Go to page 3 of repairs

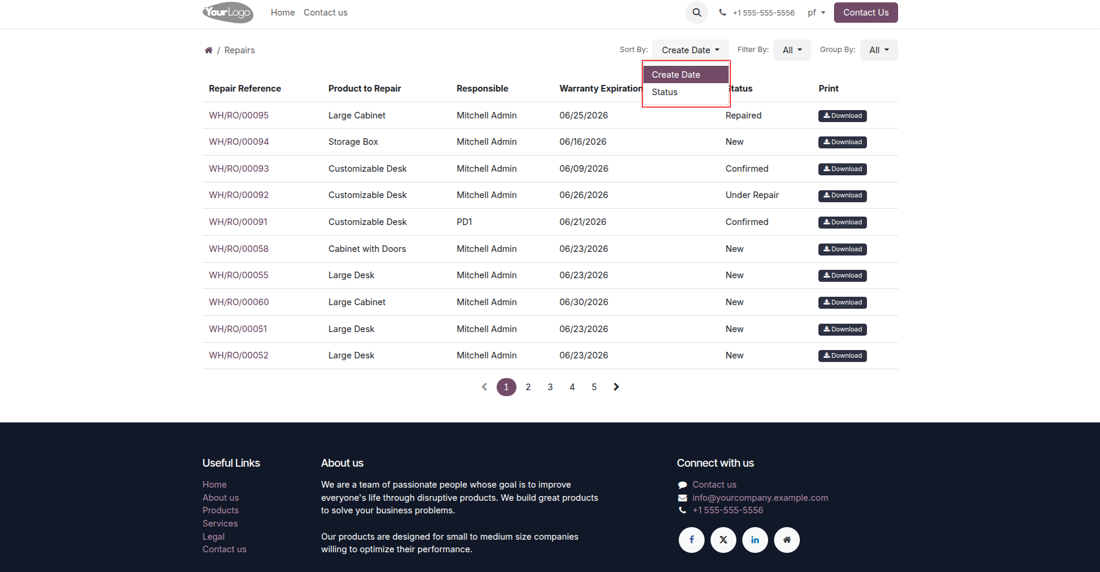point(550,387)
